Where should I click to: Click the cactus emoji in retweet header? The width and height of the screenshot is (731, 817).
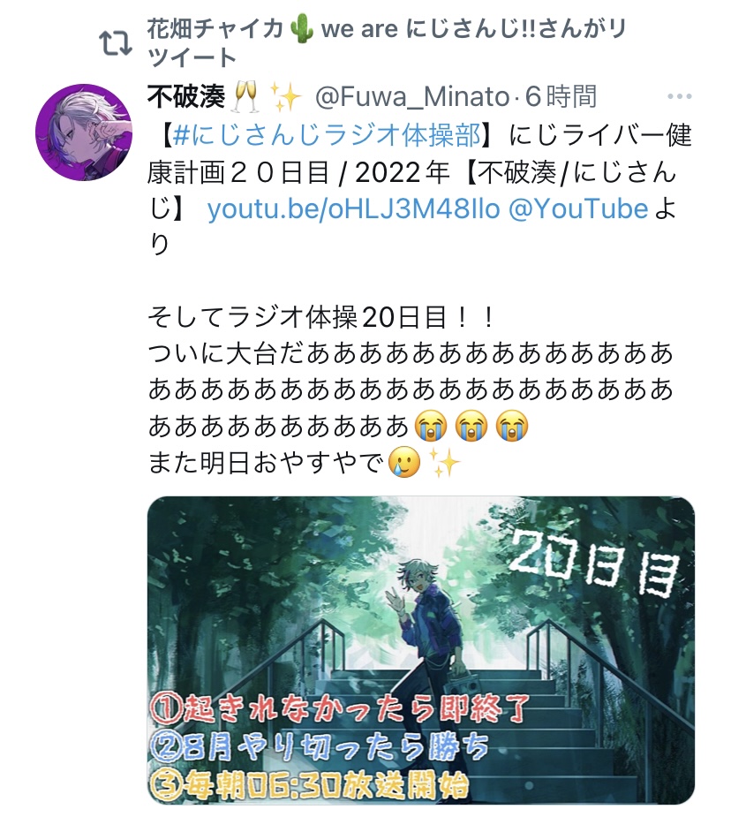tap(301, 28)
